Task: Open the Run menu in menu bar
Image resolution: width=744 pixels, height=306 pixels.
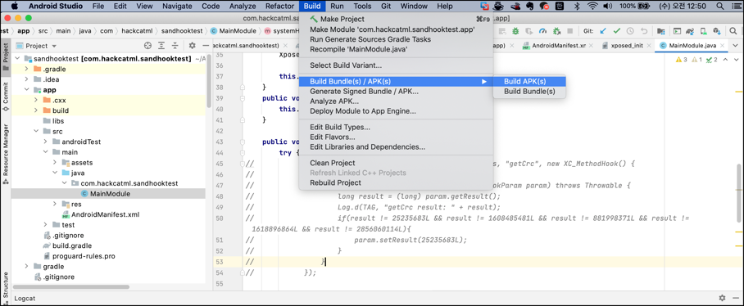Action: (338, 7)
